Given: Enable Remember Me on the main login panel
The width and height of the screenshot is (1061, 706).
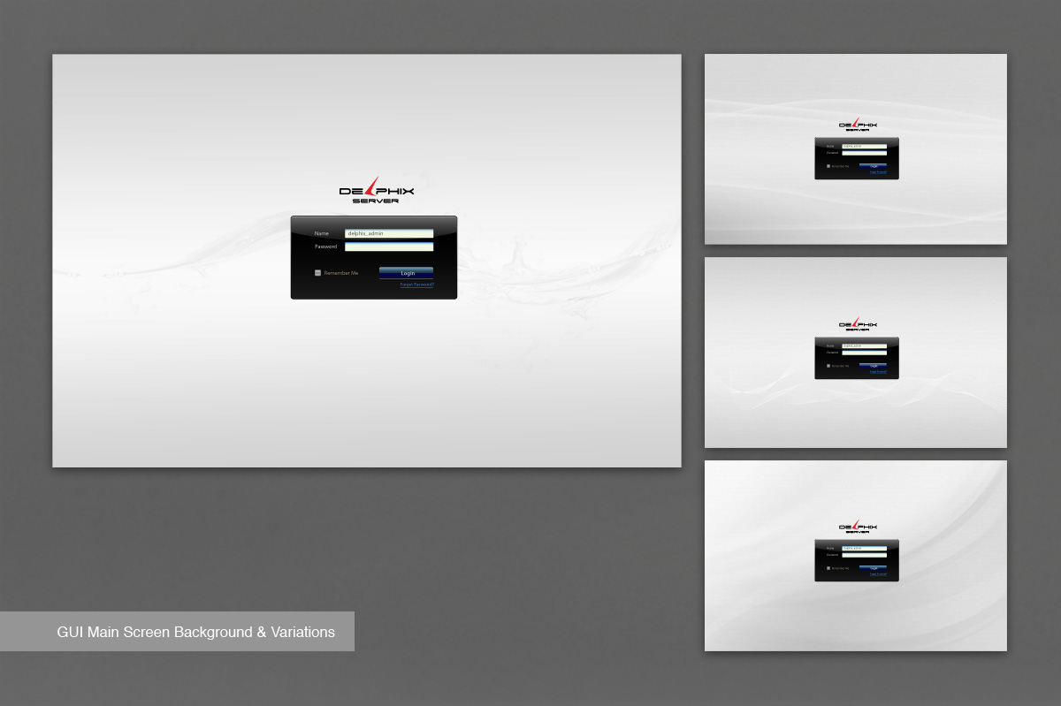Looking at the screenshot, I should (x=317, y=273).
